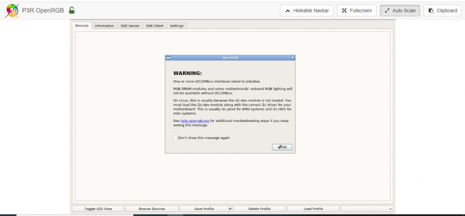Click Toggle LED View button
The width and height of the screenshot is (465, 216).
[x=98, y=209]
